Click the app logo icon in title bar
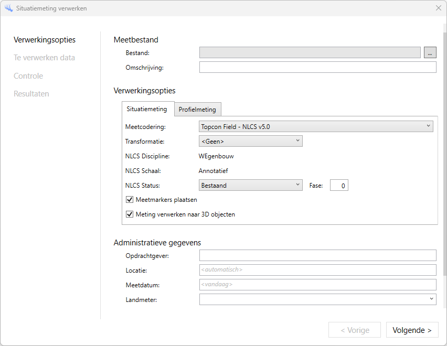The height and width of the screenshot is (346, 447). tap(8, 8)
